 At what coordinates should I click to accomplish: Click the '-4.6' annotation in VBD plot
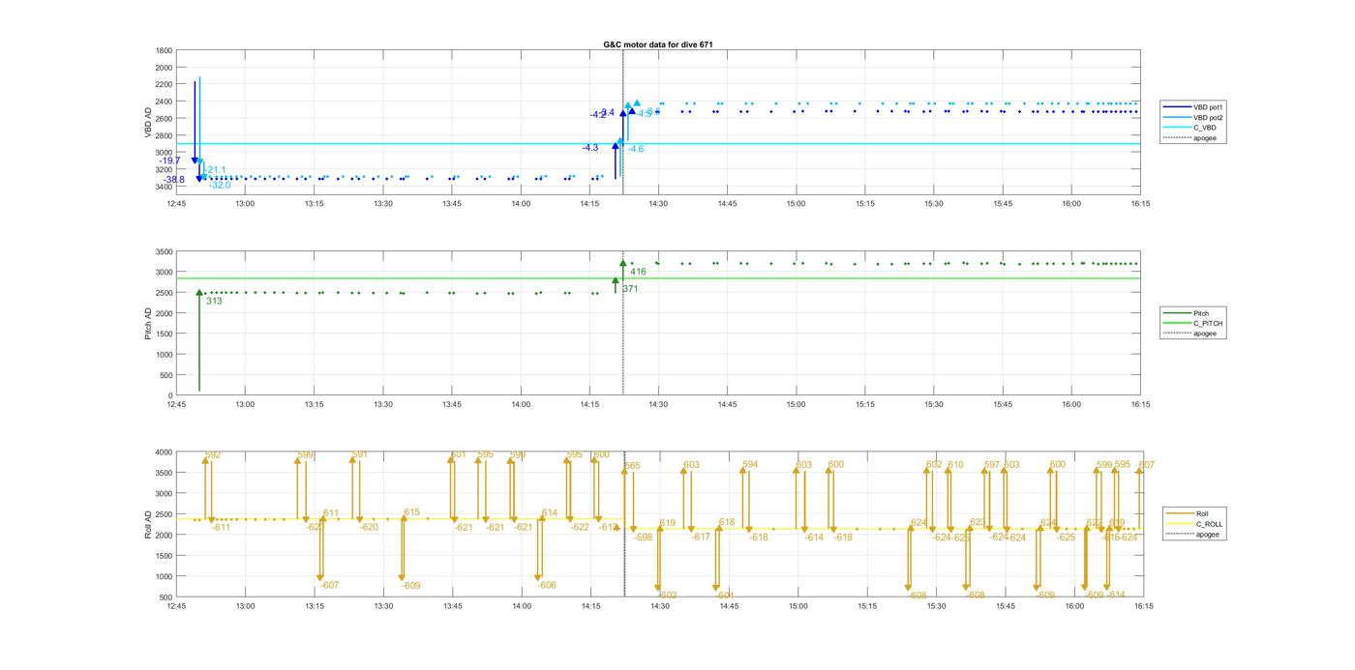tap(636, 149)
